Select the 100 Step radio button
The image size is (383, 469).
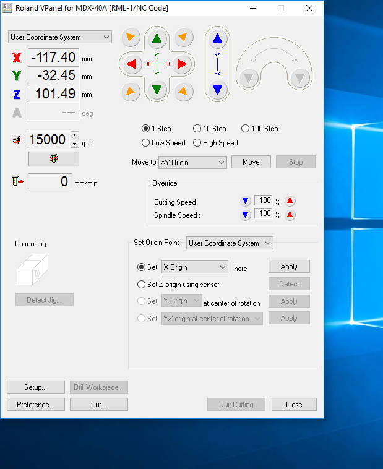coord(245,129)
